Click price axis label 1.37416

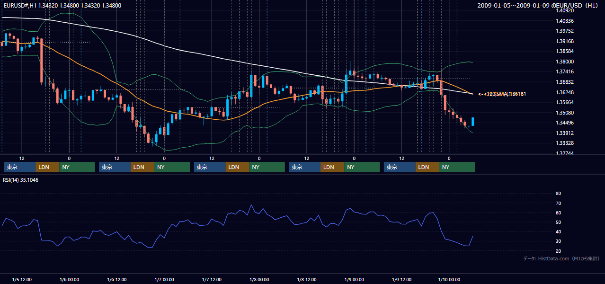click(x=565, y=71)
